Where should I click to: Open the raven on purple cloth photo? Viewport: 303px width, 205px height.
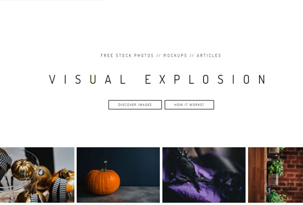(x=204, y=175)
